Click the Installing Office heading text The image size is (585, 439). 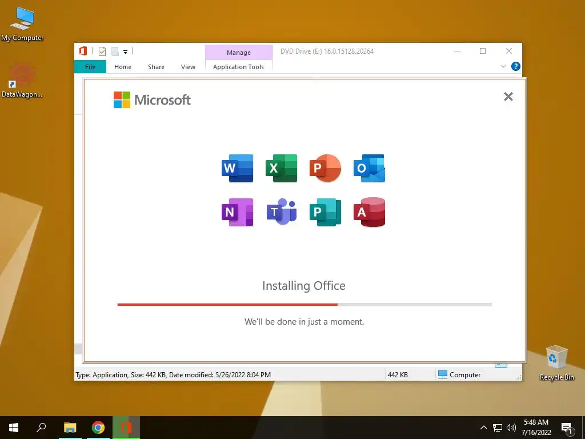tap(304, 286)
